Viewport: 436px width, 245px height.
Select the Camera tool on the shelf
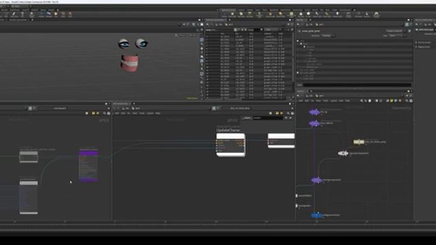click(x=224, y=14)
